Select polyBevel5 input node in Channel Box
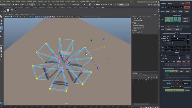The image size is (192, 108). point(136,24)
